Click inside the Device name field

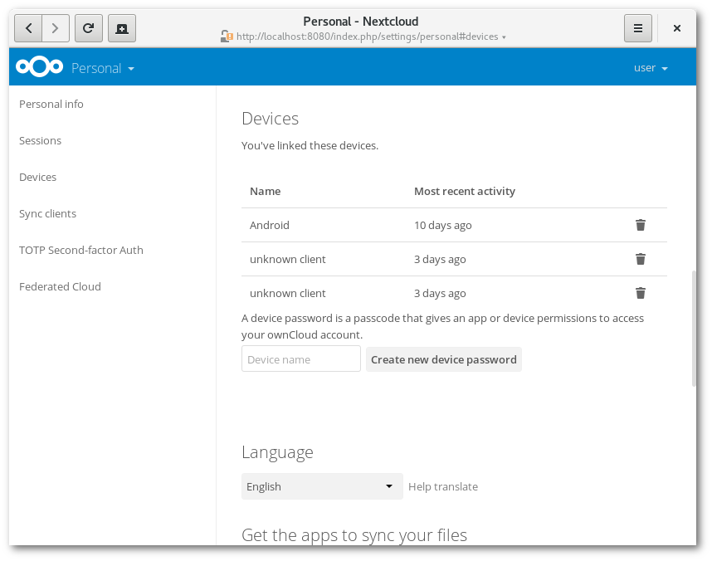tap(300, 359)
